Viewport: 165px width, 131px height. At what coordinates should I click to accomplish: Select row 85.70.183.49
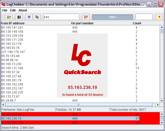[x=80, y=56]
